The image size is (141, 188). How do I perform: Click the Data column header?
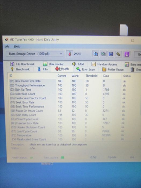pyautogui.click(x=106, y=76)
